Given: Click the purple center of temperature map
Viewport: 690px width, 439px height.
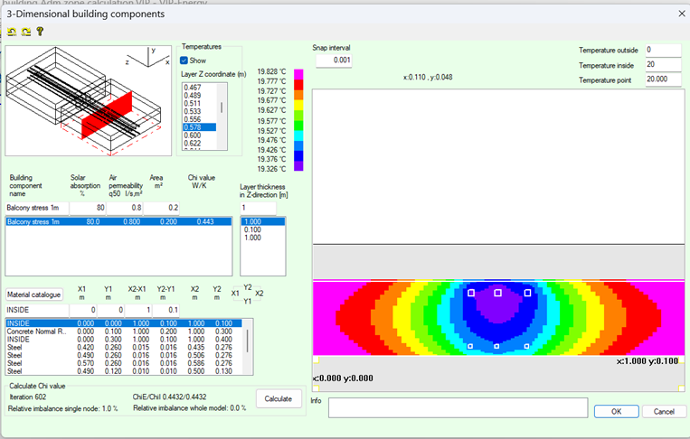Looking at the screenshot, I should pyautogui.click(x=496, y=307).
